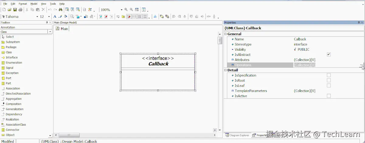
Task: Select the Visibility PUBLIC property row
Action: (294, 49)
